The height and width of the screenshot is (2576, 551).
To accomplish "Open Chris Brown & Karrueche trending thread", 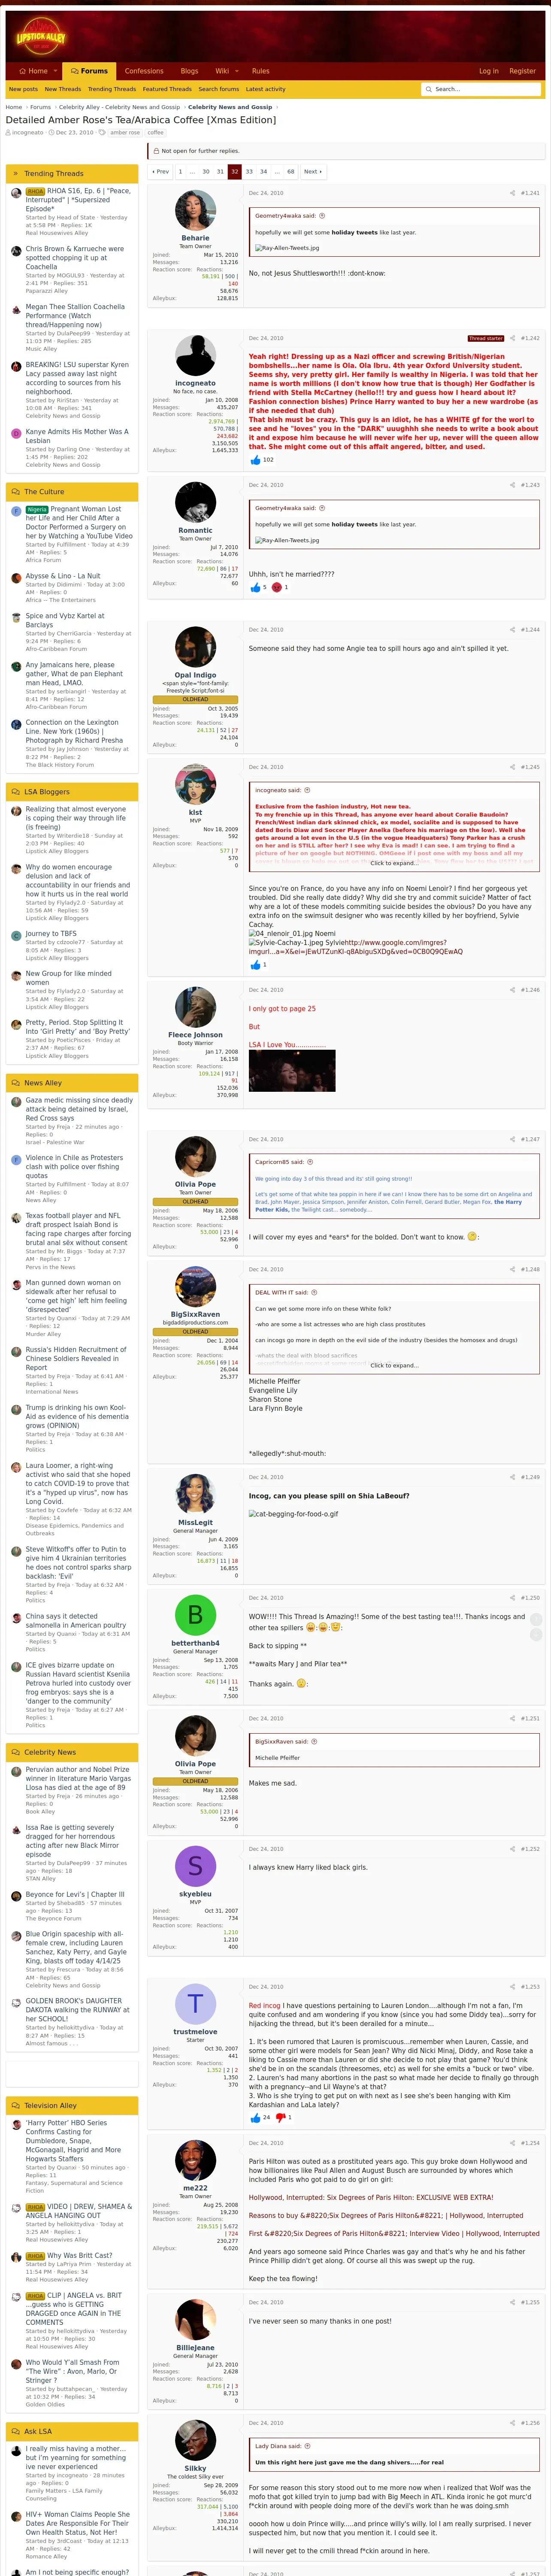I will [75, 258].
